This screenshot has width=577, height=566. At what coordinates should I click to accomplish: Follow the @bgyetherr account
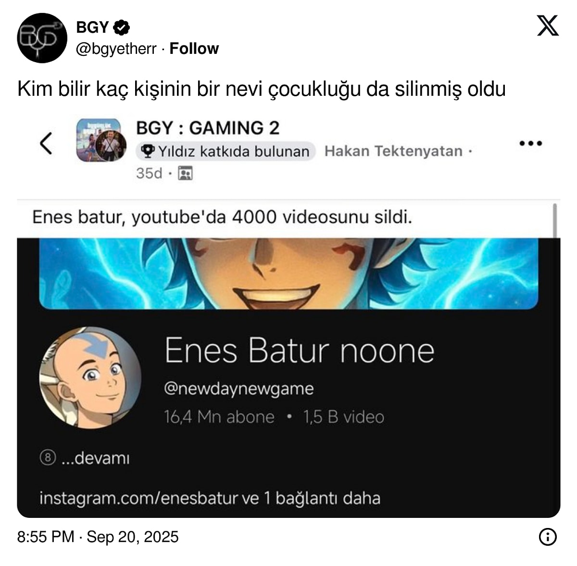coord(194,49)
